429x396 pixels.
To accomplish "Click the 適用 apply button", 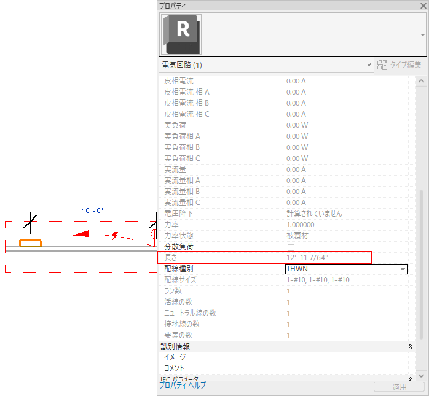I will point(399,387).
